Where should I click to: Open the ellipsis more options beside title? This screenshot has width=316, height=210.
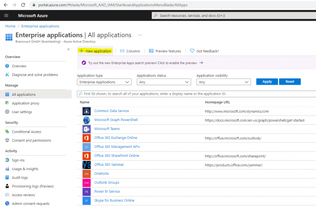click(140, 35)
